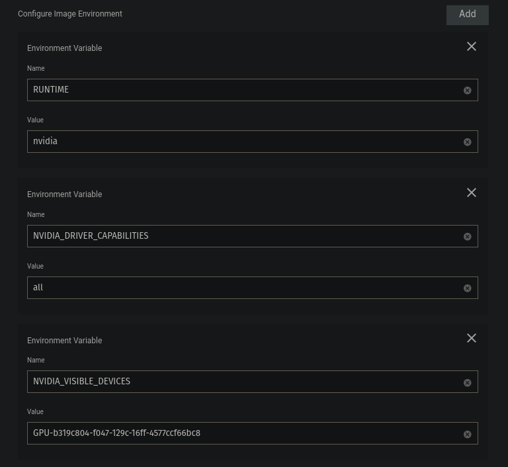Click the Configure Image Environment heading
The image size is (508, 467).
[x=70, y=14]
